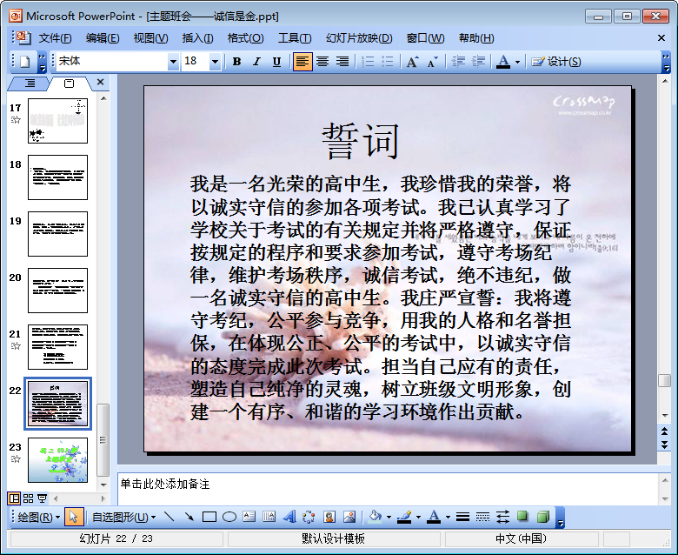Toggle numbered list formatting
The height and width of the screenshot is (555, 678).
pos(368,62)
